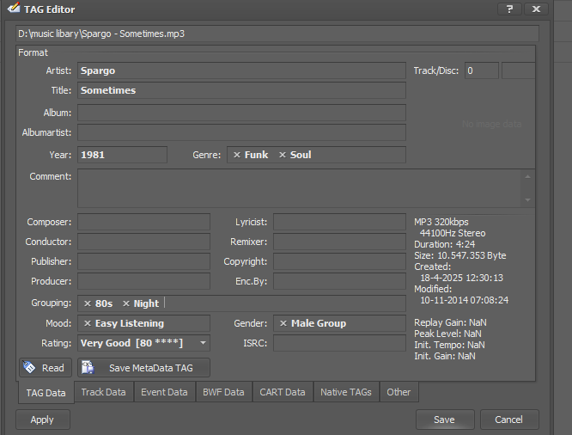This screenshot has height=435, width=572.
Task: Click the Read tag button
Action: (x=45, y=368)
